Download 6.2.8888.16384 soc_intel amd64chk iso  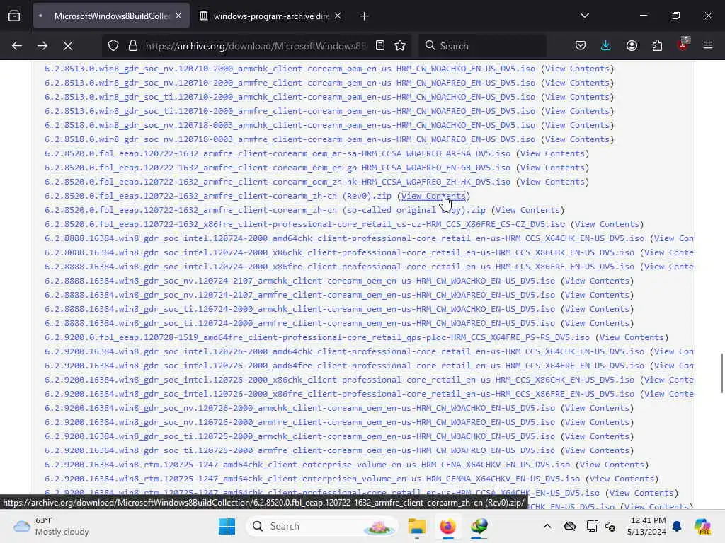(x=345, y=238)
